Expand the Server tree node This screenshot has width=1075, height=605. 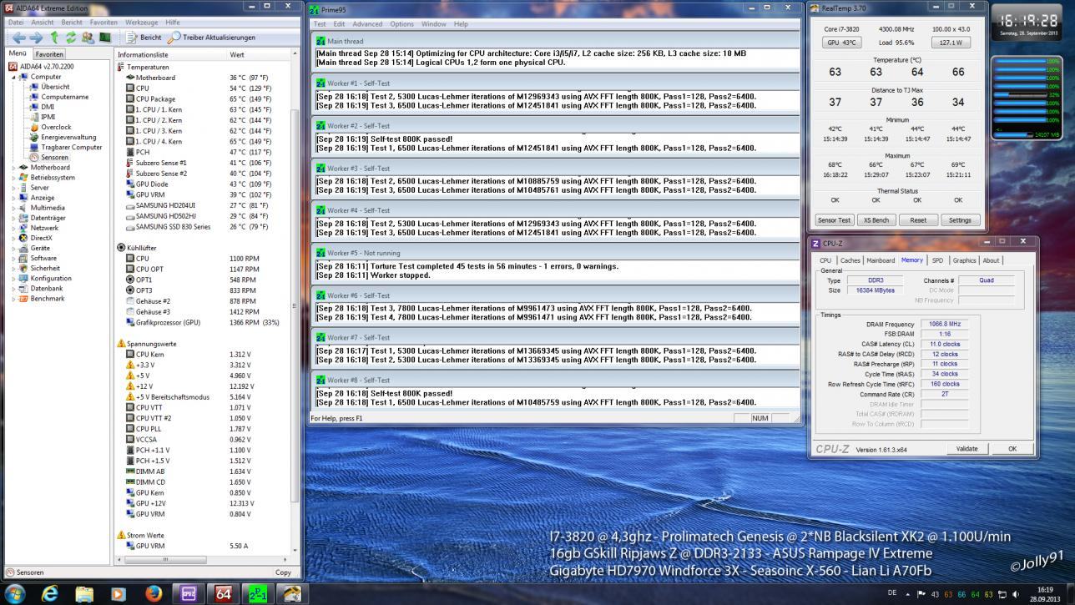point(13,188)
